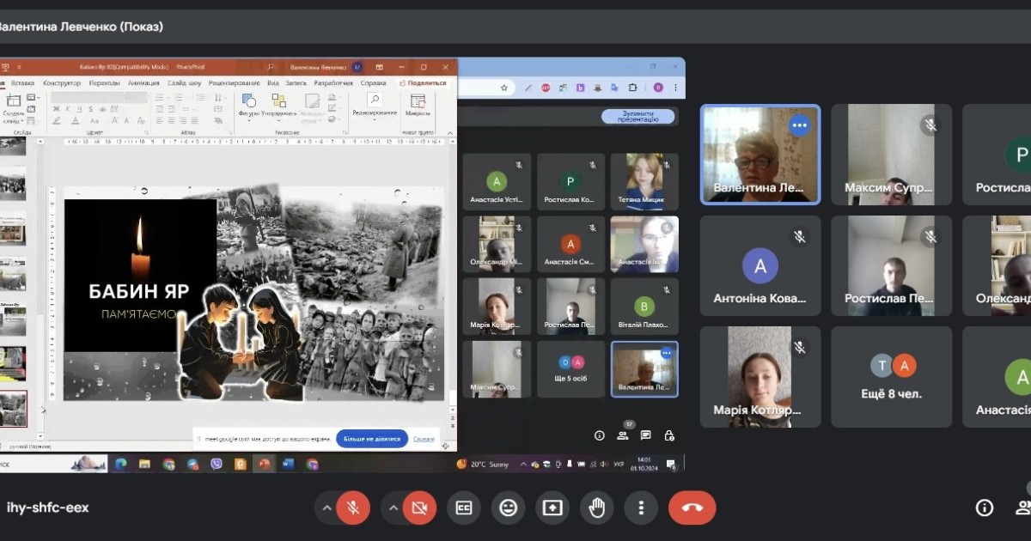1031x541 pixels.
Task: Expand camera settings arrow
Action: tap(393, 508)
